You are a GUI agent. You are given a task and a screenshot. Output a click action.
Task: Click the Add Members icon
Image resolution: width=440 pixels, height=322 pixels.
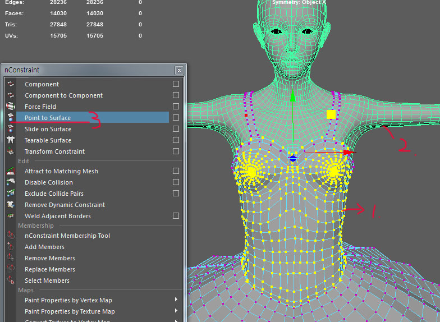11,247
